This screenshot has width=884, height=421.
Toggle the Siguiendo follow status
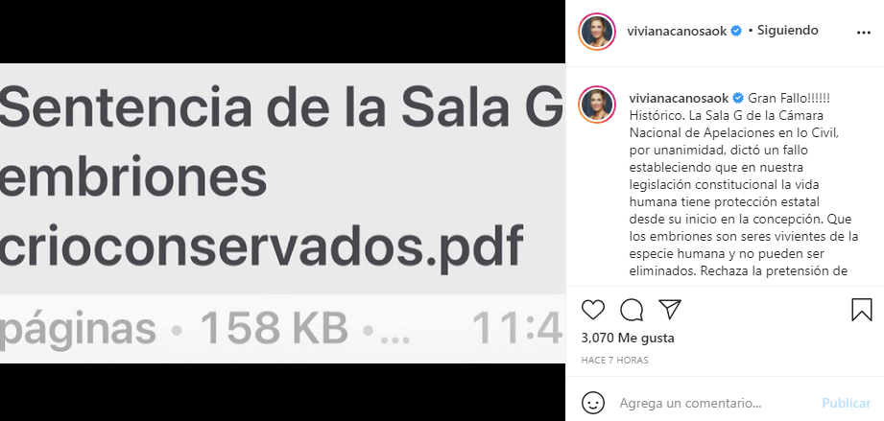pos(788,31)
